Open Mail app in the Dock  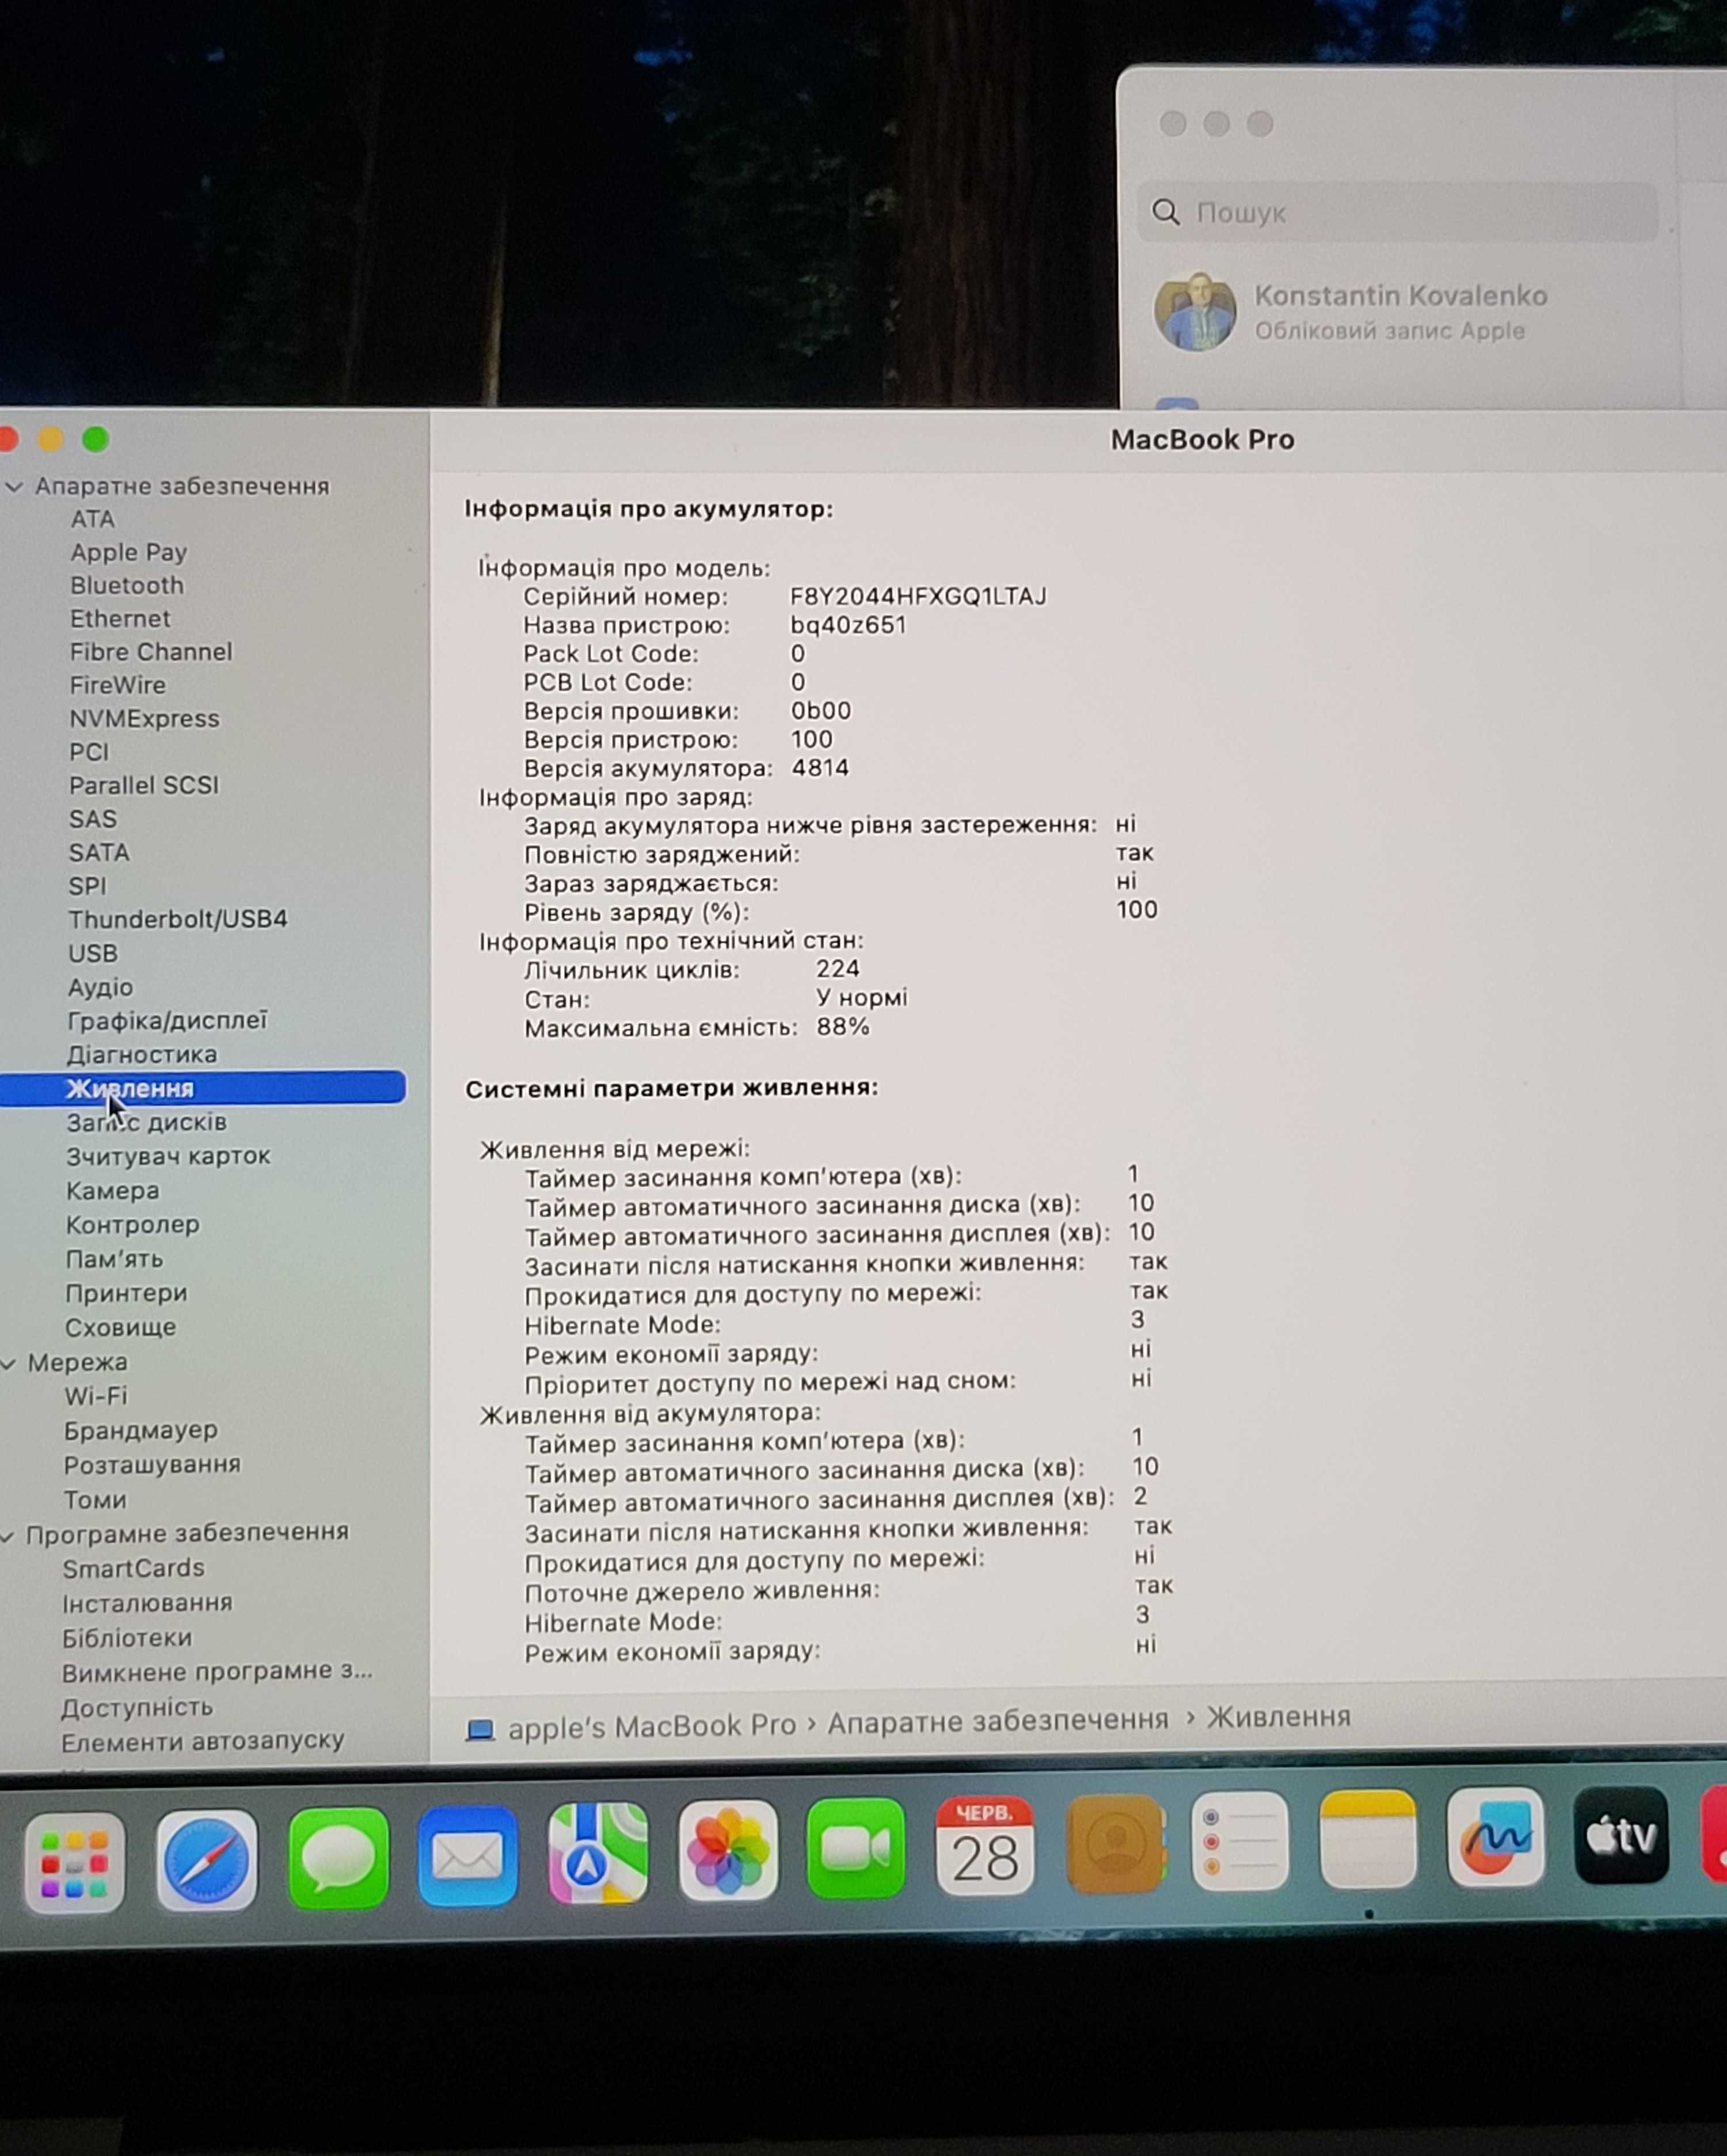coord(467,1857)
